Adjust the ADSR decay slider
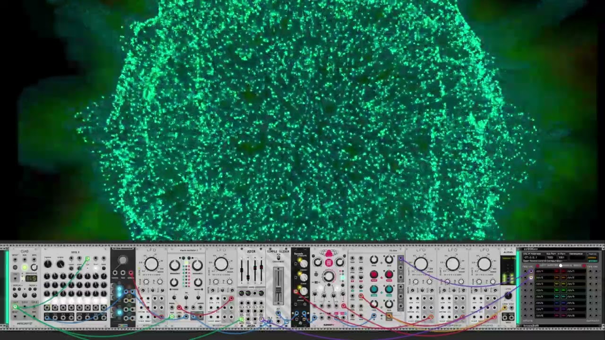The image size is (605, 340). pyautogui.click(x=248, y=277)
